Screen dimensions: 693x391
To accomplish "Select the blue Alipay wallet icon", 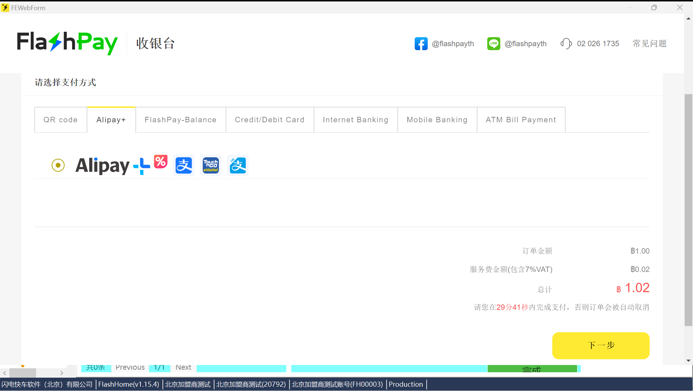I will [x=184, y=165].
